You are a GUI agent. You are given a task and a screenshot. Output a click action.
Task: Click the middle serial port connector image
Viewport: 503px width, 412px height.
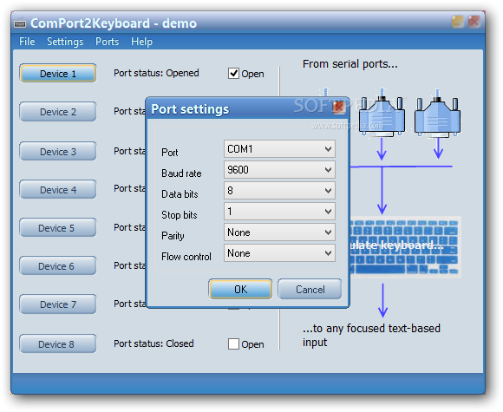pyautogui.click(x=382, y=113)
